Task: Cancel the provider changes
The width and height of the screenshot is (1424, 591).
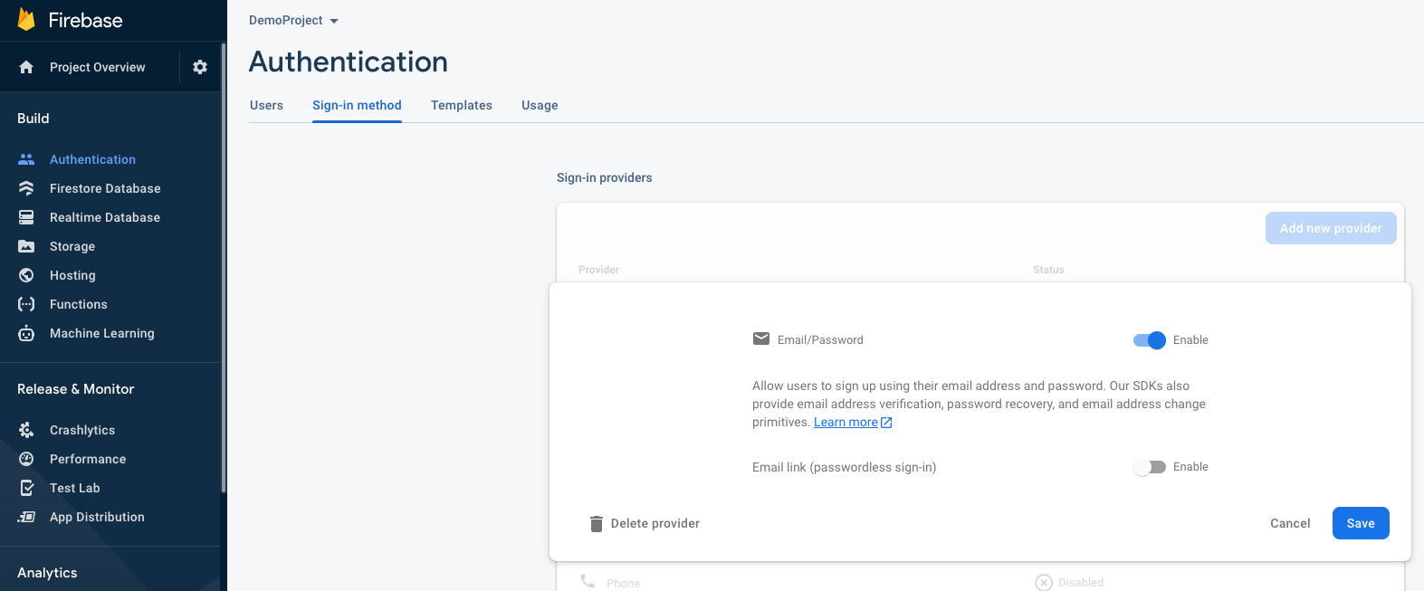Action: 1290,523
